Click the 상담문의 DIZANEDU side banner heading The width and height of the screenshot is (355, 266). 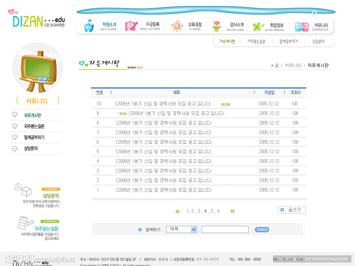click(51, 196)
